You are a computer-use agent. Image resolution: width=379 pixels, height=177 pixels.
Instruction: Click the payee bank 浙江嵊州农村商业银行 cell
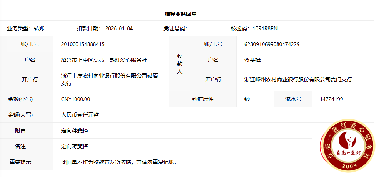298,79
